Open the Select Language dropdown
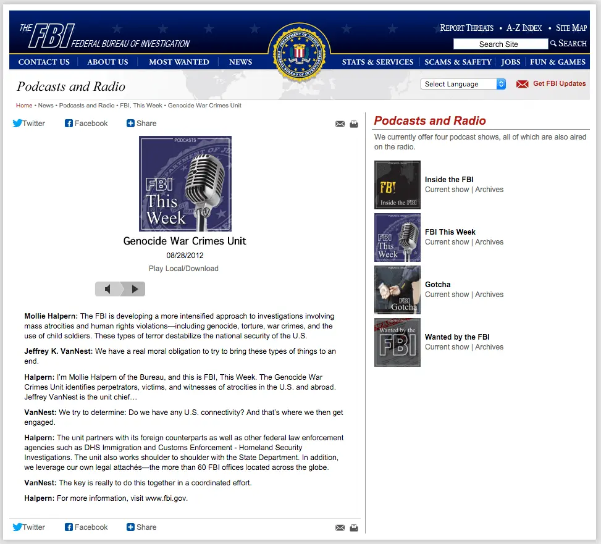Viewport: 601px width, 544px height. coord(463,84)
